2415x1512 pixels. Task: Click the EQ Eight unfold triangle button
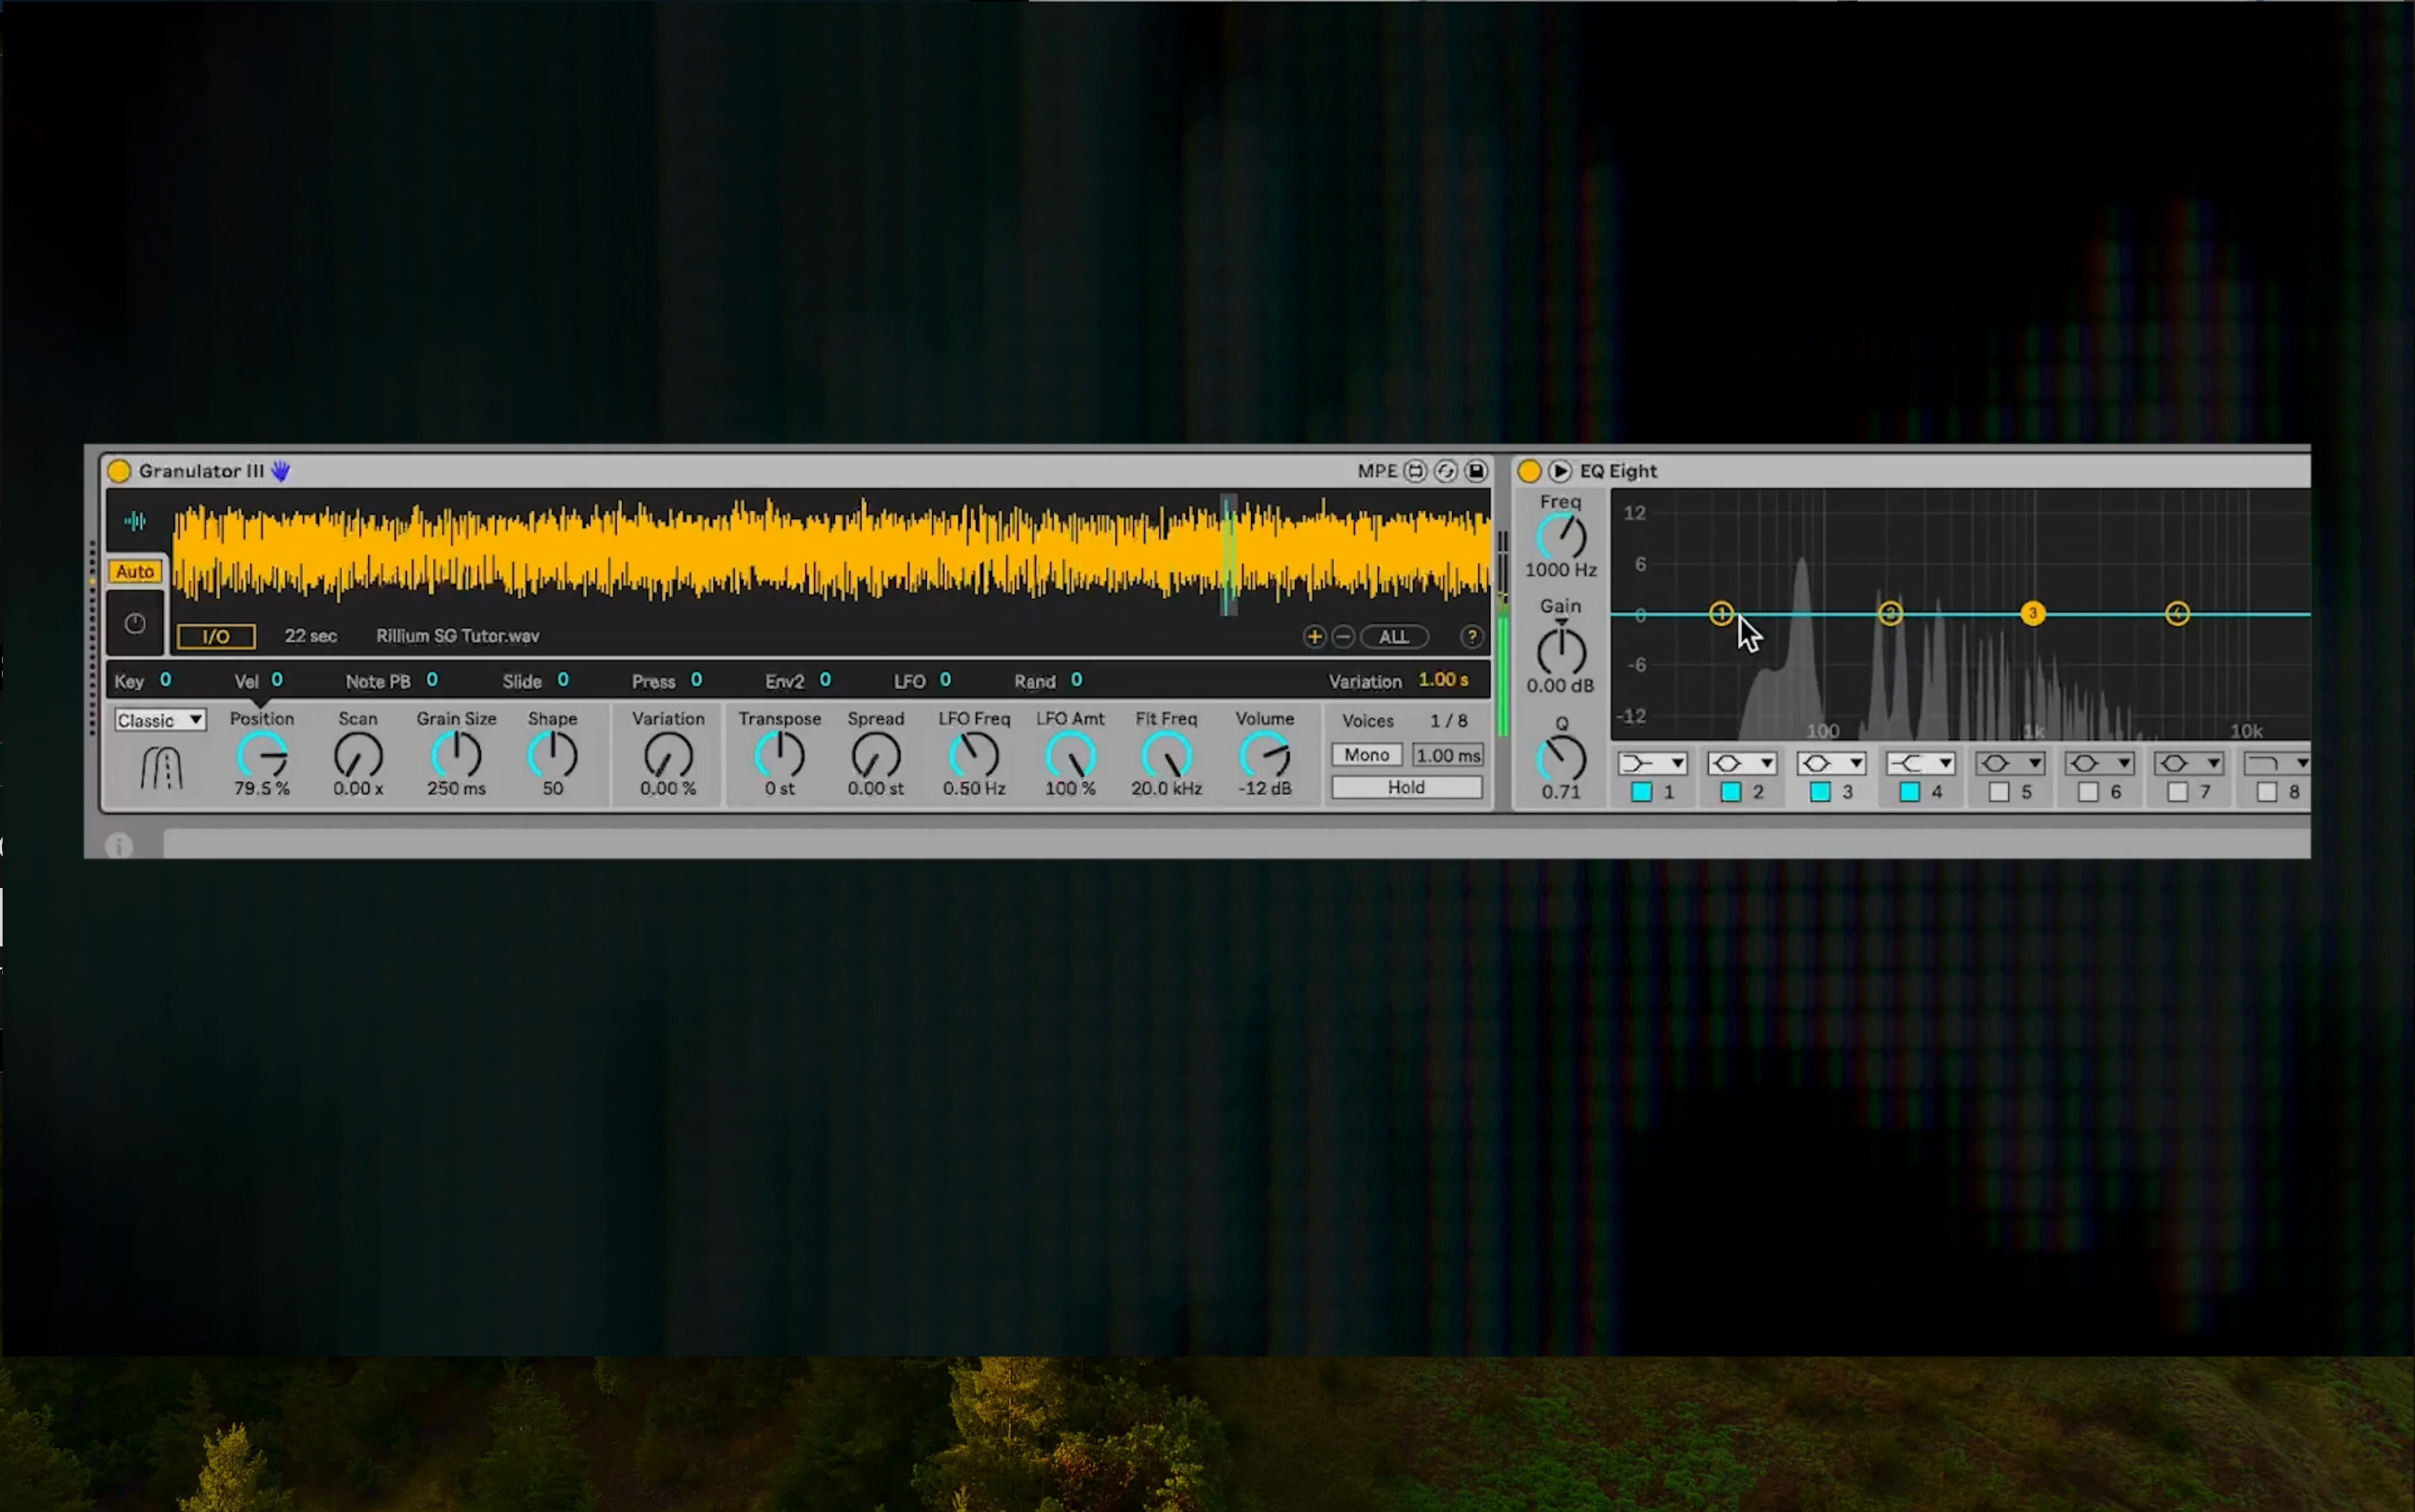click(x=1560, y=471)
